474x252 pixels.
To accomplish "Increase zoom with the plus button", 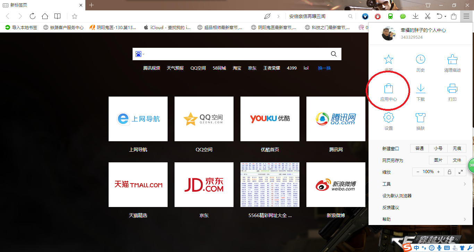I will 438,172.
